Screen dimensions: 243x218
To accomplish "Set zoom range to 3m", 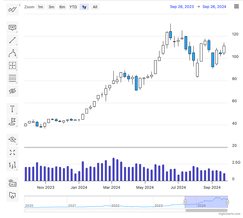I will (x=51, y=7).
